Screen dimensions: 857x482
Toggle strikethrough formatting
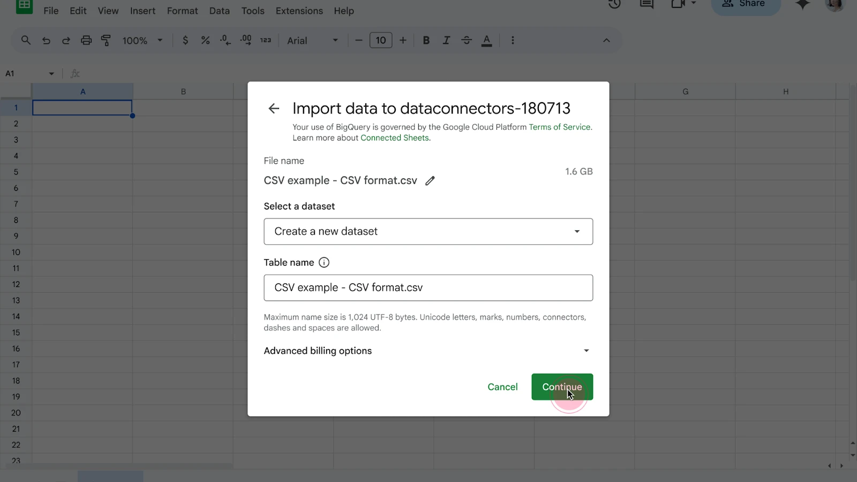(467, 40)
